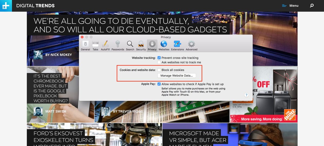Open the Search preferences pane
The width and height of the screenshot is (324, 146).
(x=130, y=45)
